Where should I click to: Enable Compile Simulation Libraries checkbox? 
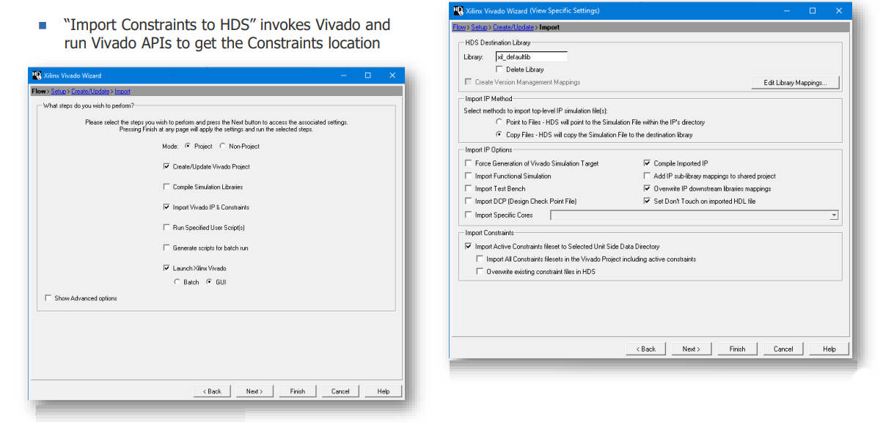[x=166, y=188]
